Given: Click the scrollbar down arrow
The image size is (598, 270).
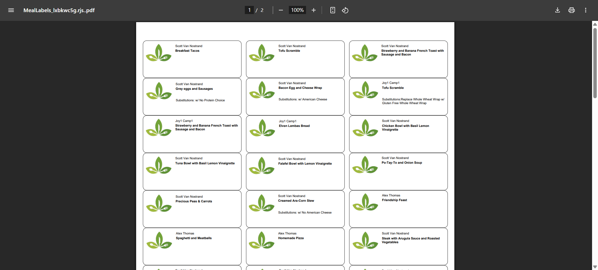Looking at the screenshot, I should point(595,267).
